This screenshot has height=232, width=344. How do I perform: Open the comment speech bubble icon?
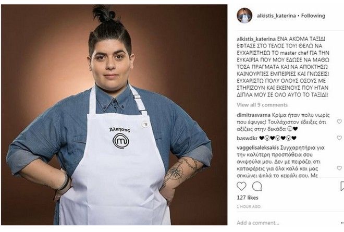click(256, 186)
